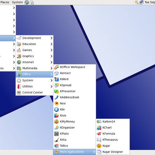Screen dimensions: 155x155
Task: Click the Tue Sep clock in panel
Action: pos(150,2)
